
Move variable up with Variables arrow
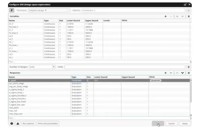[x=177, y=16]
